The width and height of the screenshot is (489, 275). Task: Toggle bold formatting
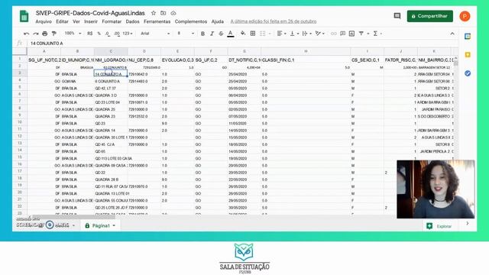coord(202,34)
